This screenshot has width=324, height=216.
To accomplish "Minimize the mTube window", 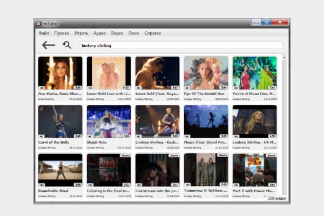I will (x=256, y=22).
